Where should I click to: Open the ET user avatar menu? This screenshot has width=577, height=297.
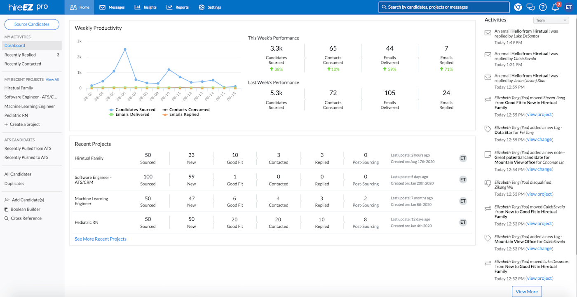point(569,7)
